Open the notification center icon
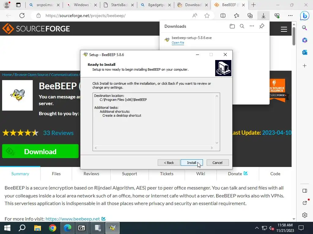Viewport: 313px width, 234px height. pos(301,228)
